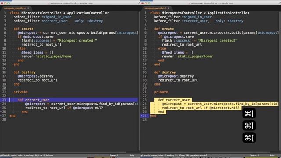Screen dimensions: 281x158
Task: Click '@feed_items' in right window
Action: click(x=173, y=53)
